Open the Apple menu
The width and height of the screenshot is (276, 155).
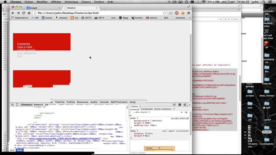(5, 2)
